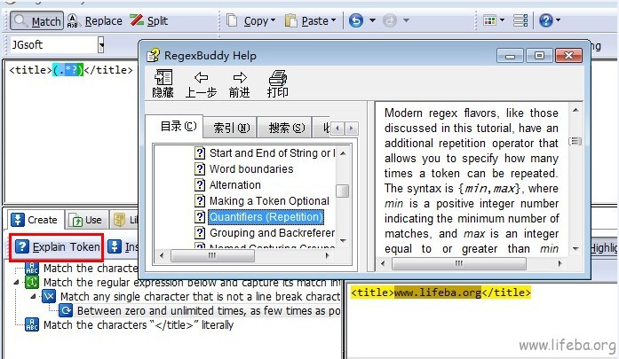Click the Explain Token button
This screenshot has width=619, height=359.
pos(57,247)
